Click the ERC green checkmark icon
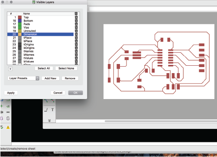This screenshot has width=217, height=157. 2,127
